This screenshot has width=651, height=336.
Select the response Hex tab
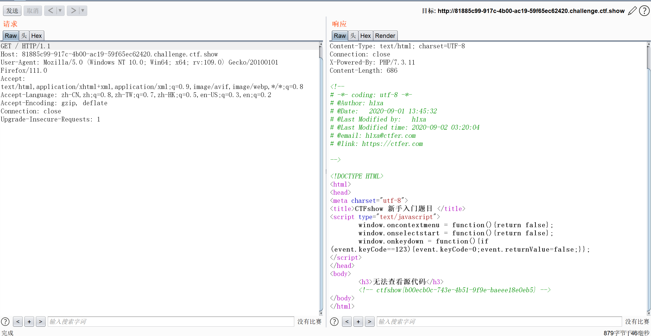(365, 36)
